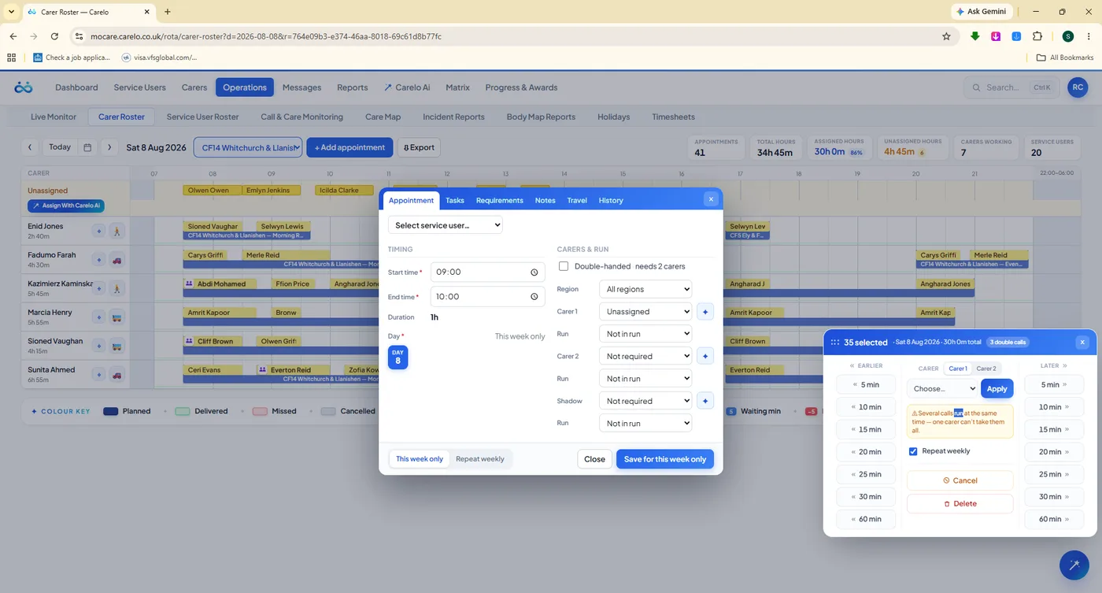Switch to the Tasks tab
Screen dimensions: 1102x593
pyautogui.click(x=455, y=200)
